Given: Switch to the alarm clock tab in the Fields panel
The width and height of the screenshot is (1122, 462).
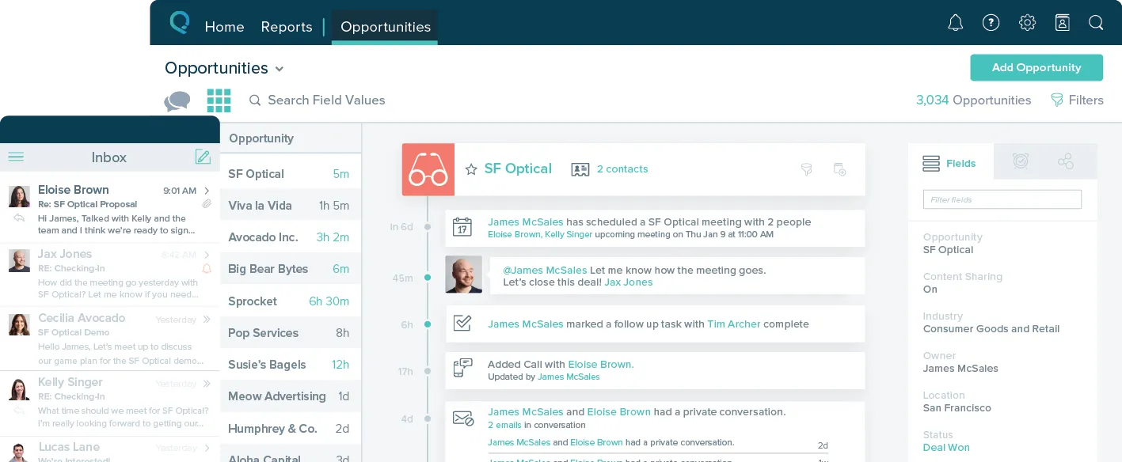Looking at the screenshot, I should tap(1021, 161).
